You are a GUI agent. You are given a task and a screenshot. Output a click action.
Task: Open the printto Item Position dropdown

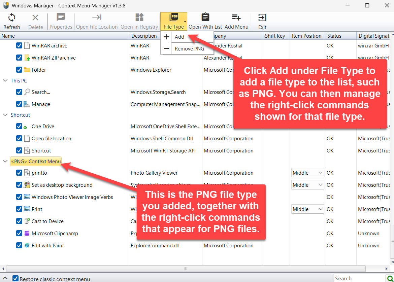307,173
